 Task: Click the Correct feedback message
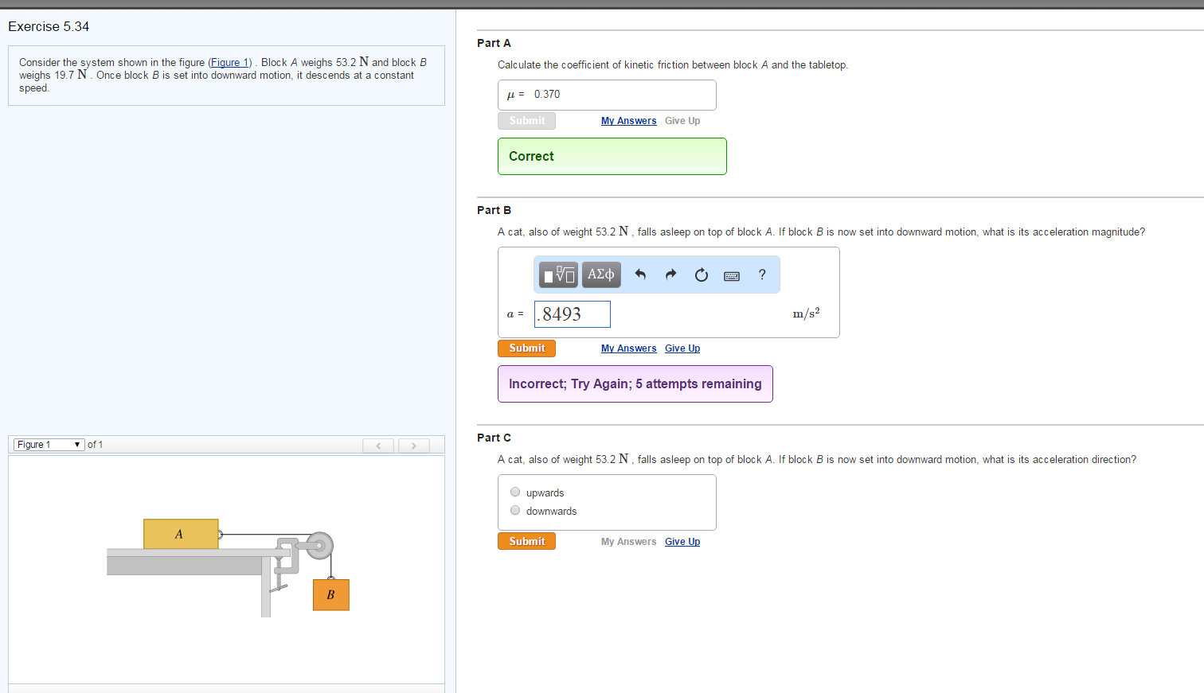point(612,157)
